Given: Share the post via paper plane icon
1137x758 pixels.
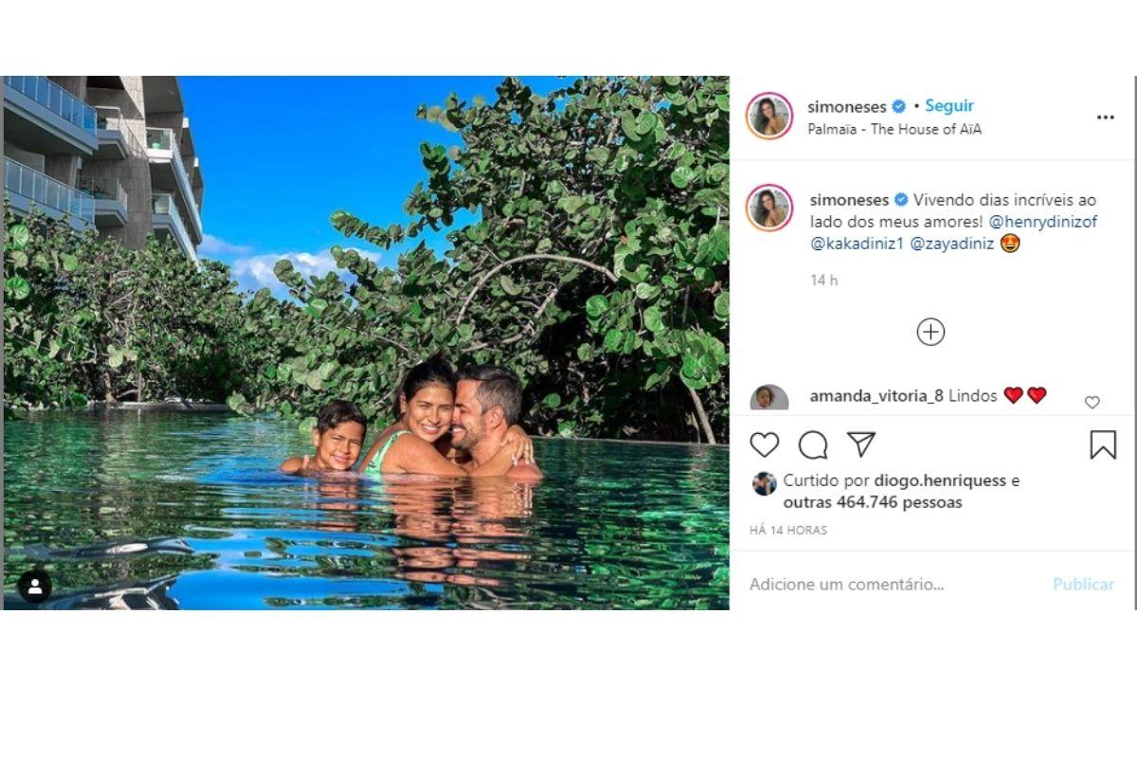Looking at the screenshot, I should tap(861, 444).
